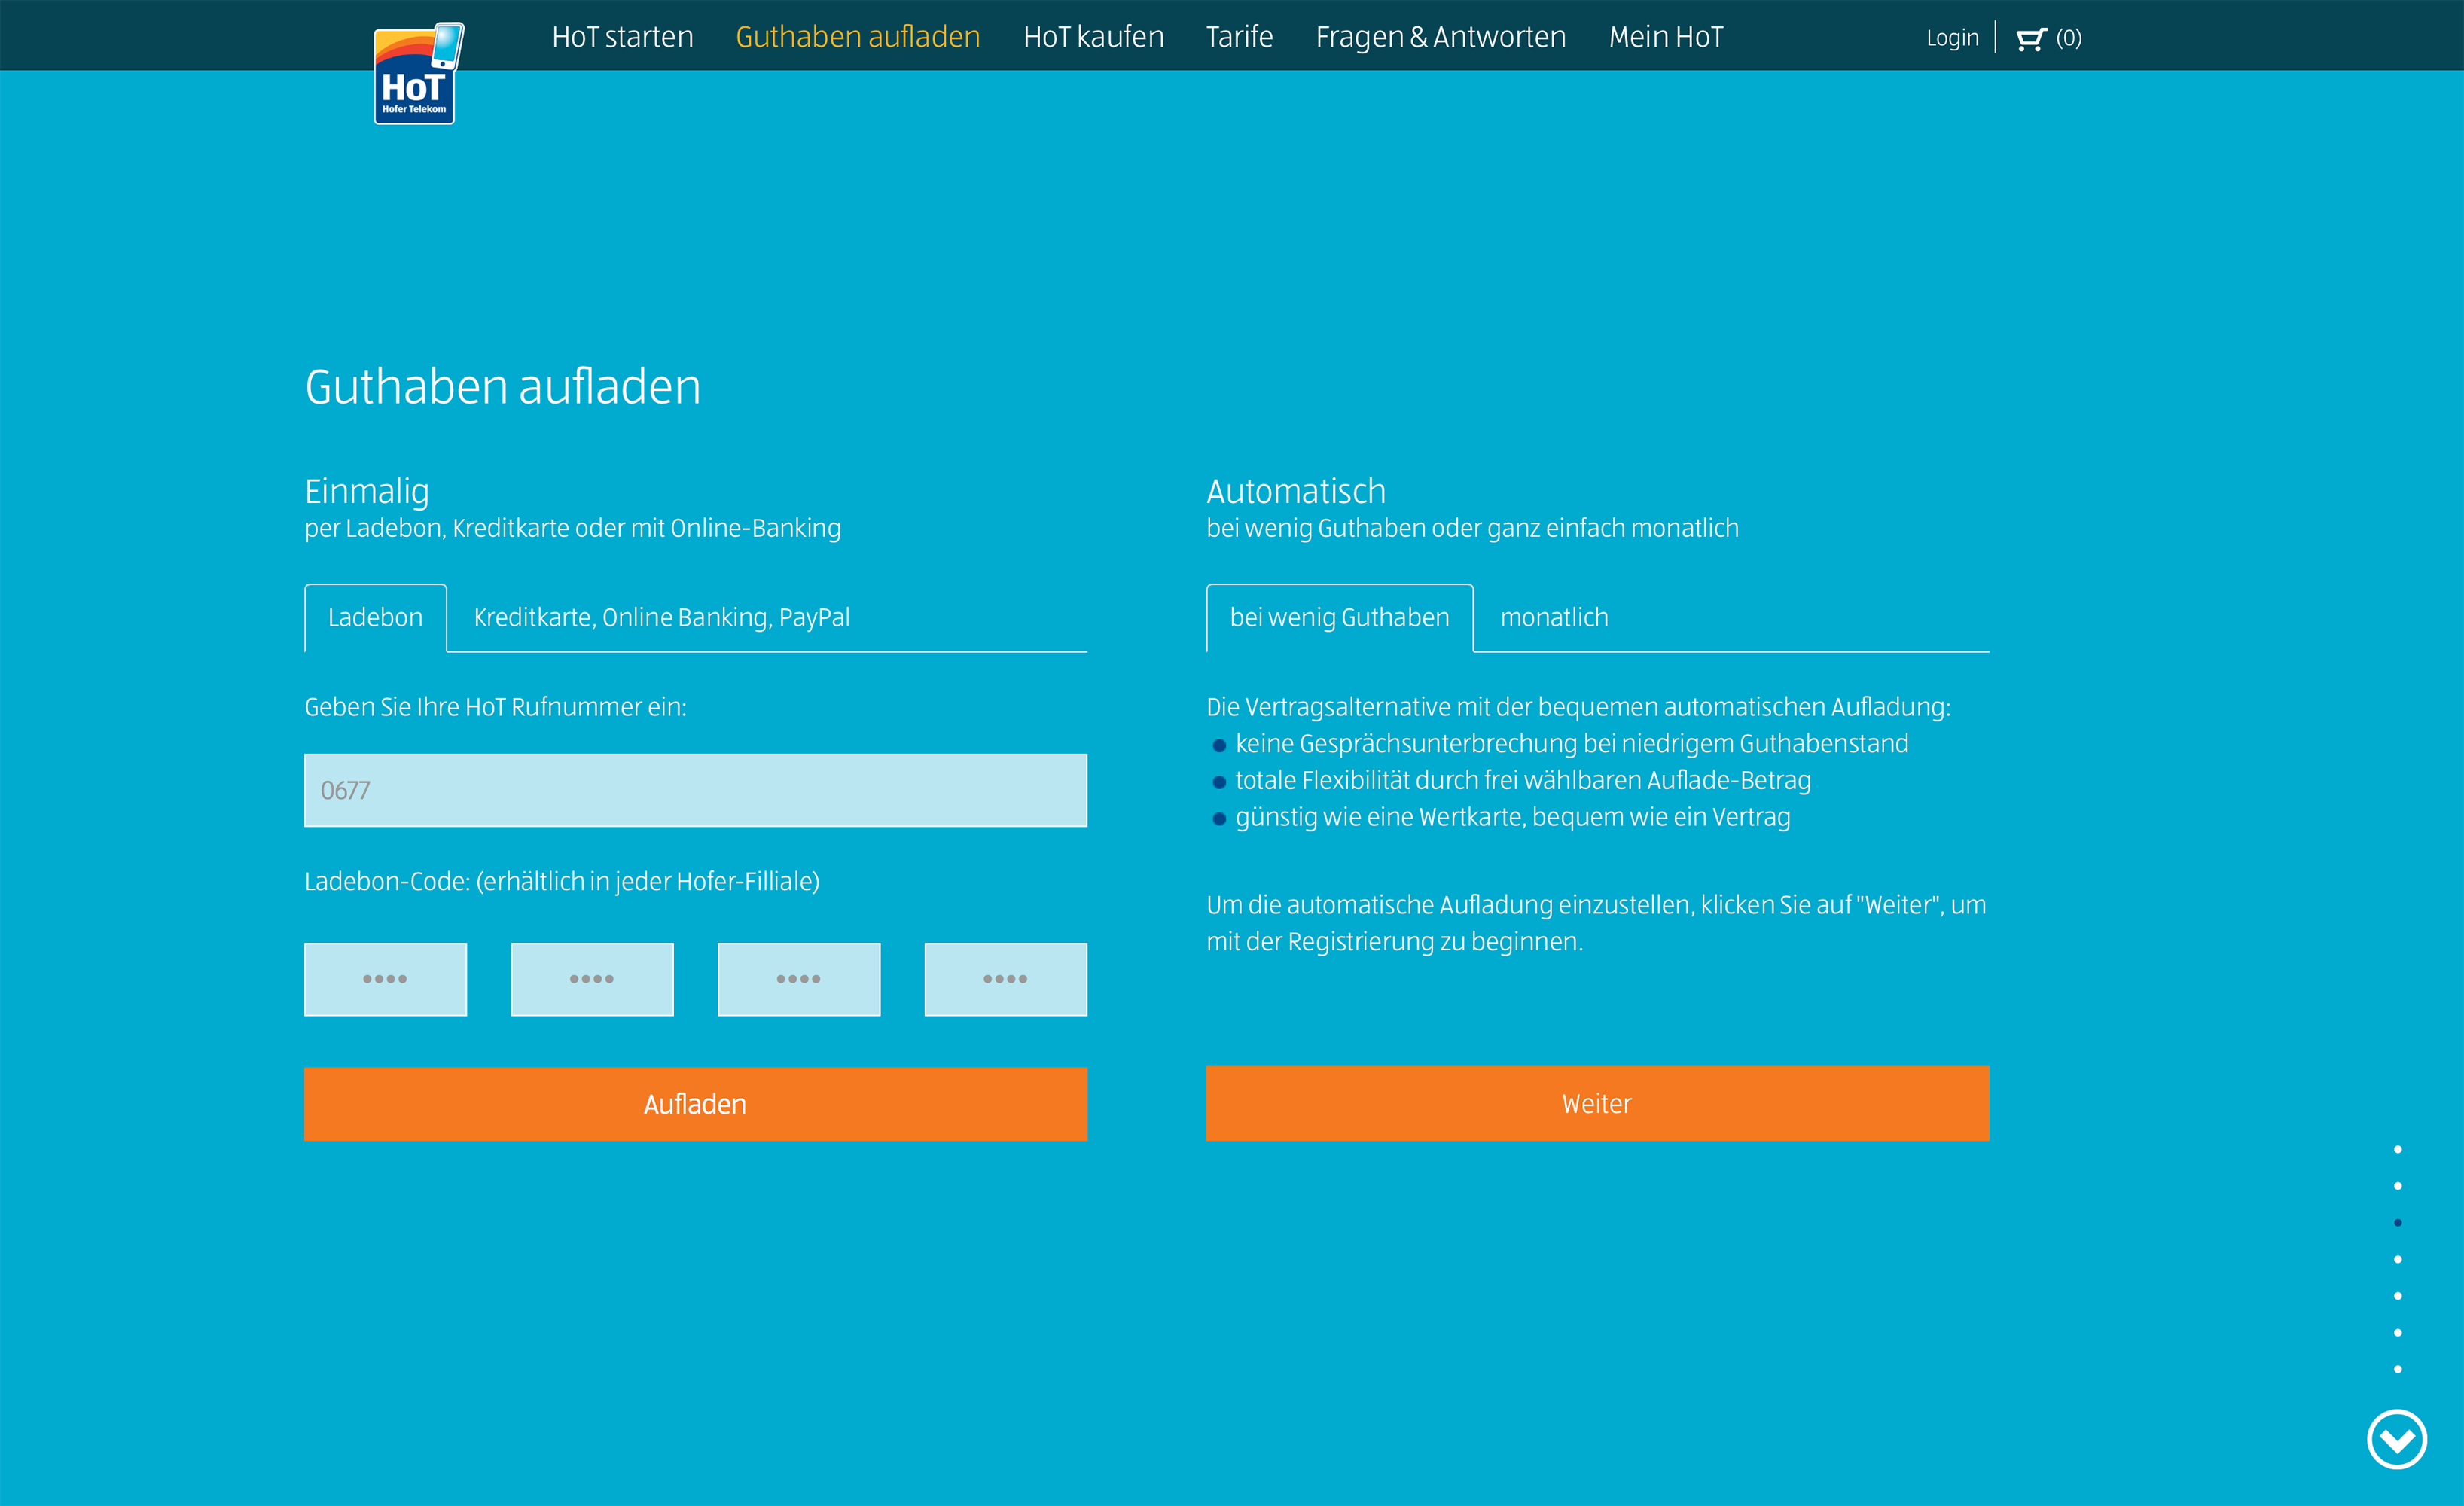The width and height of the screenshot is (2464, 1506).
Task: Focus the HoT Rufnummer input field
Action: [x=695, y=790]
